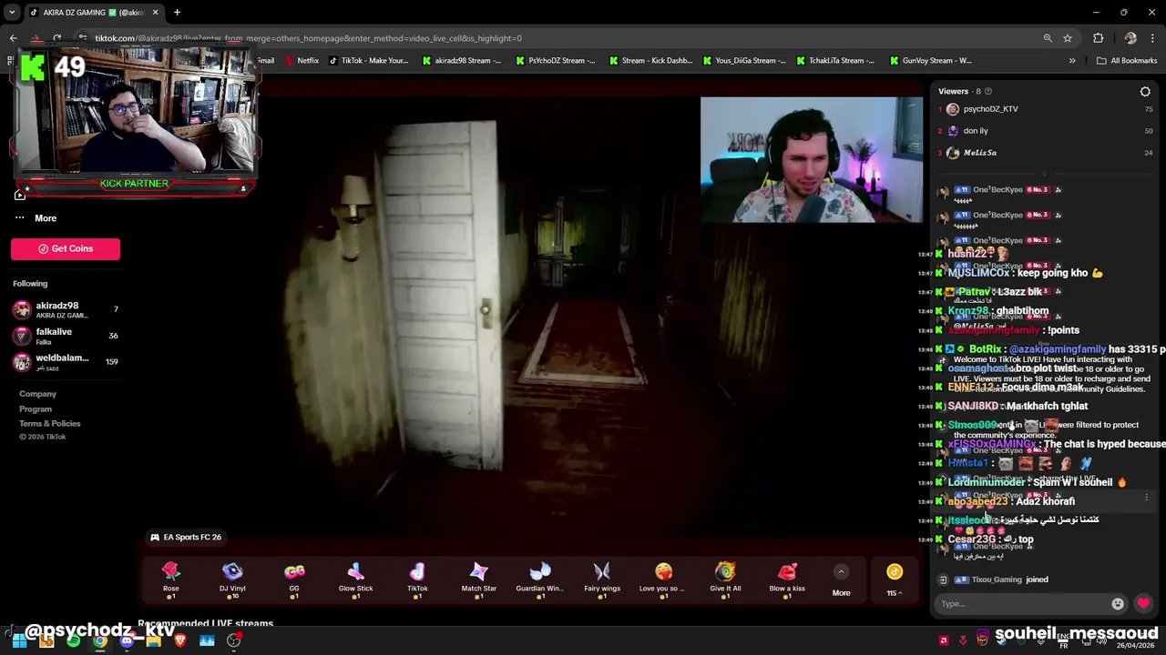This screenshot has width=1166, height=655.
Task: Open the TchakLiTa Stream bookmark
Action: coord(834,61)
